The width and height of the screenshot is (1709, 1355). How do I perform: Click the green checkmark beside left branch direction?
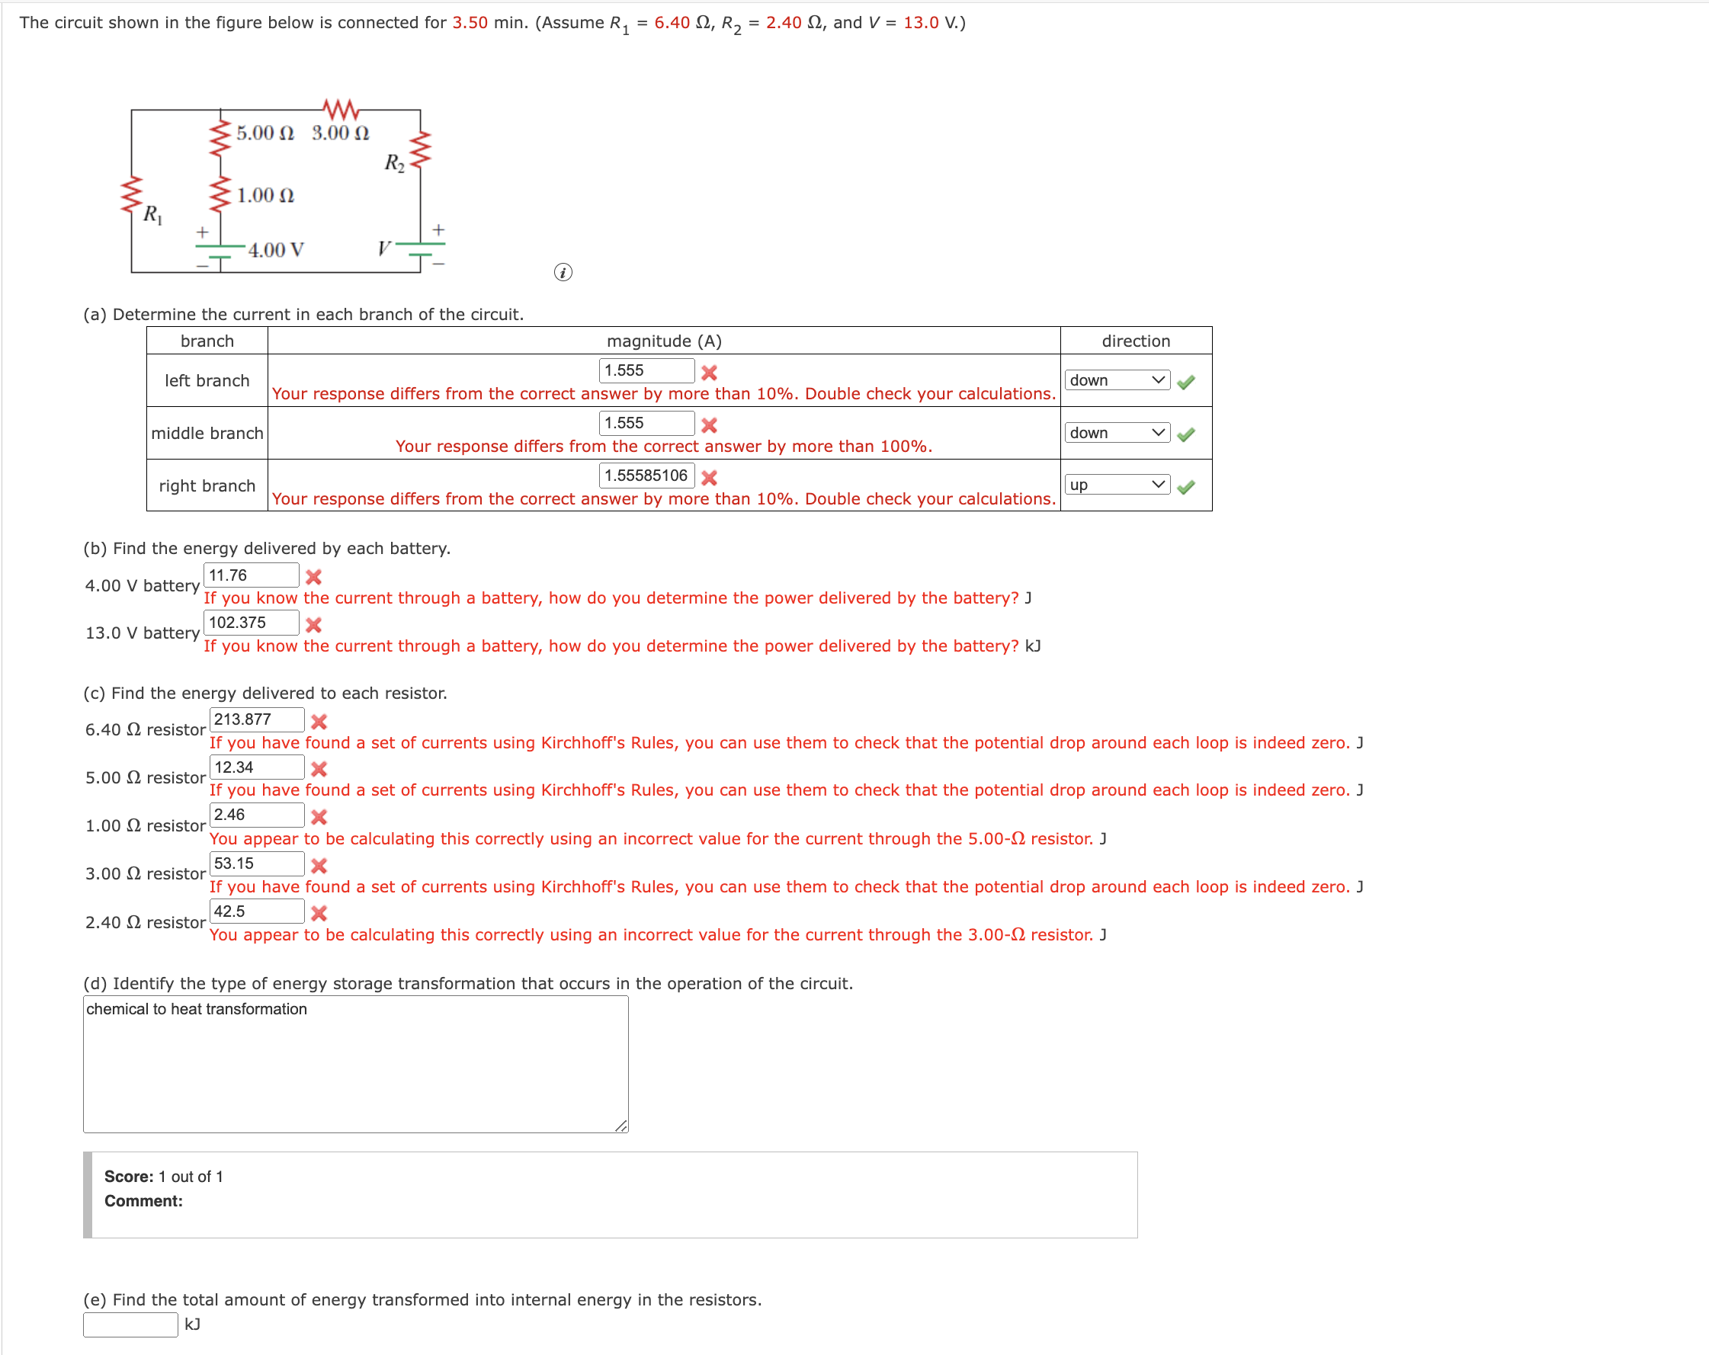point(1186,382)
